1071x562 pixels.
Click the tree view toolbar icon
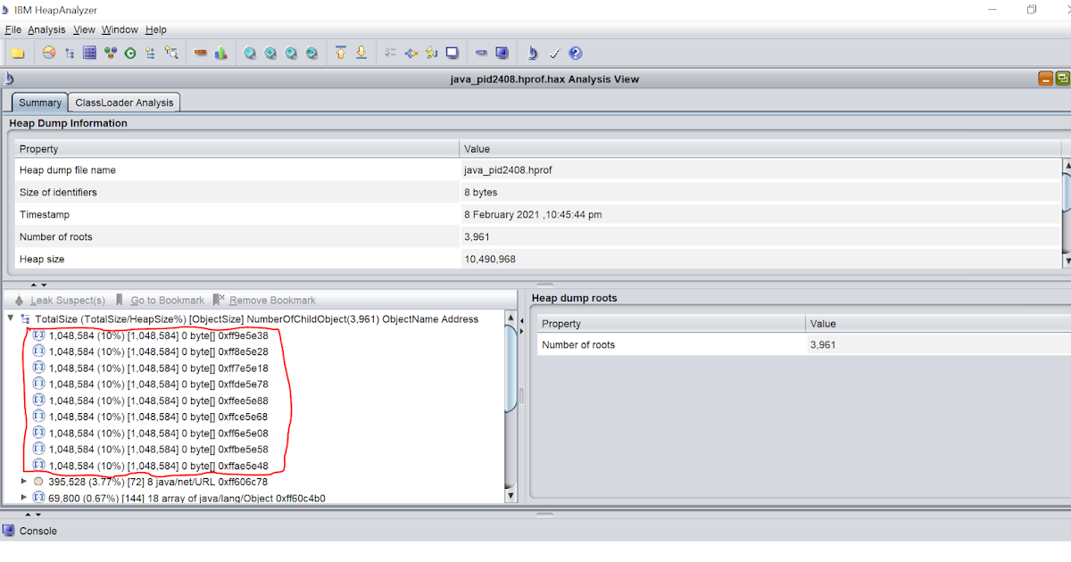click(x=69, y=53)
